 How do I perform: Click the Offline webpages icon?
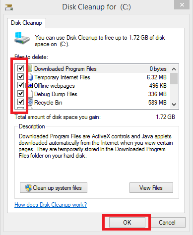(30, 86)
